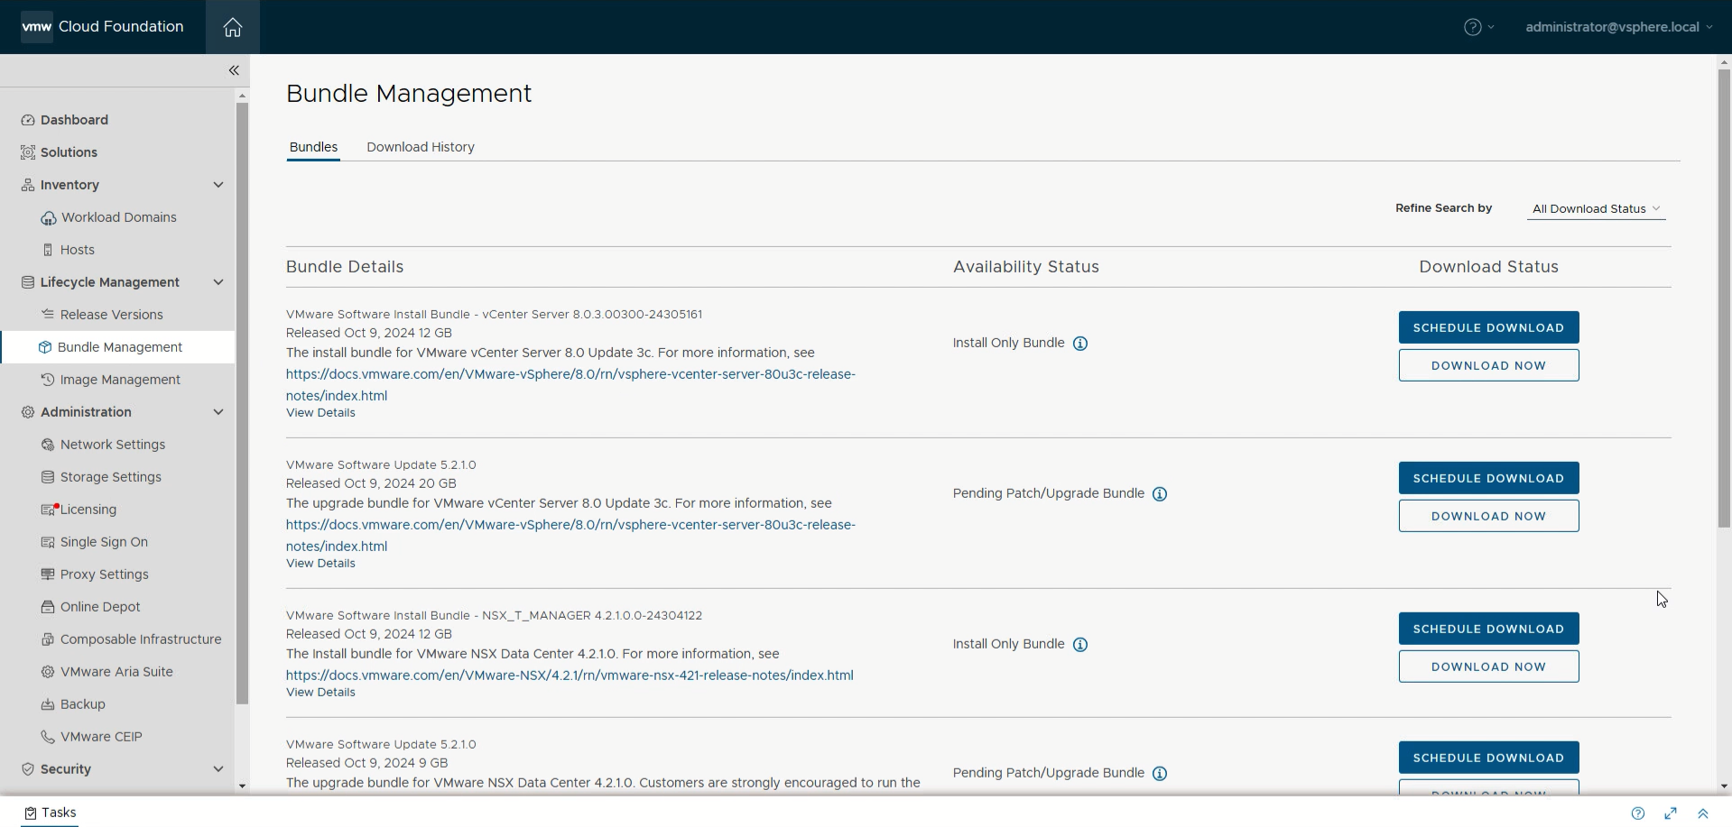Screen dimensions: 1732x827
Task: Click the info icon next to Pending Patch/Upgrade Bundle
Action: (1160, 493)
